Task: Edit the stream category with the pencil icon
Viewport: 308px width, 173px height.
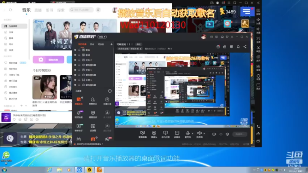Action: point(141,49)
